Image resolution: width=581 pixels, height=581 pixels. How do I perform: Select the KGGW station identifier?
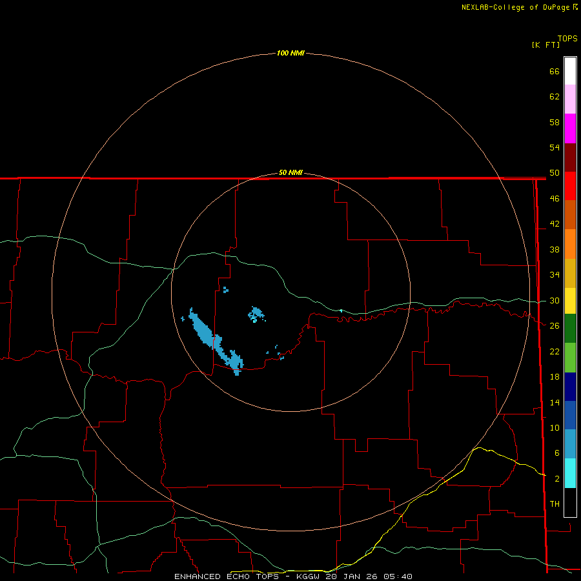(309, 576)
